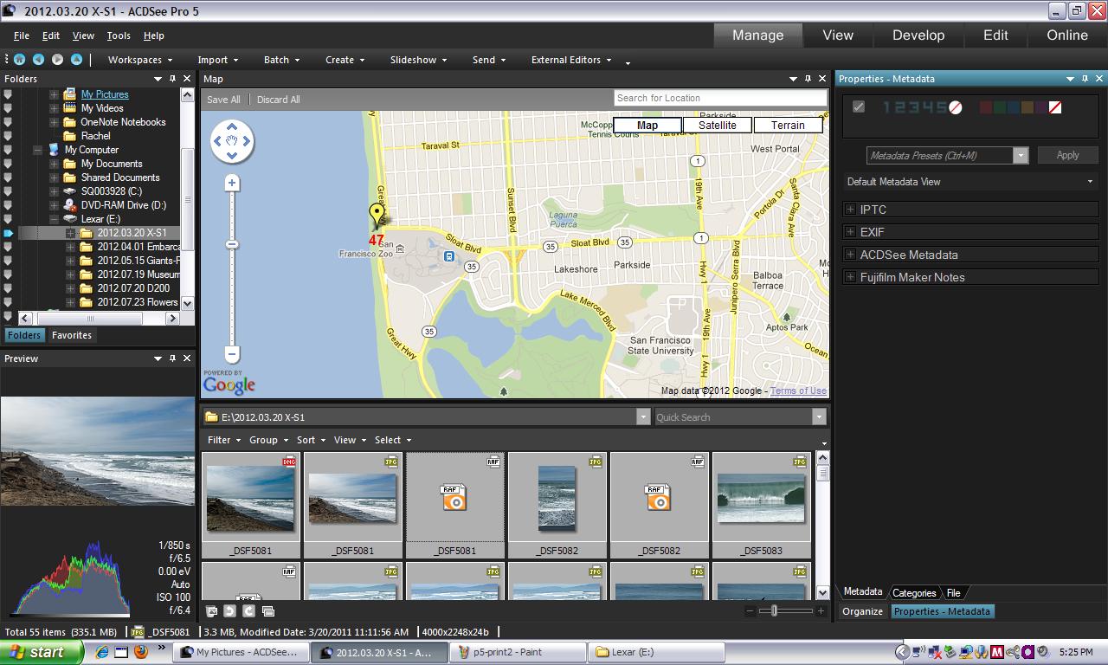Toggle the tagged checkbox in Properties panel

point(859,107)
